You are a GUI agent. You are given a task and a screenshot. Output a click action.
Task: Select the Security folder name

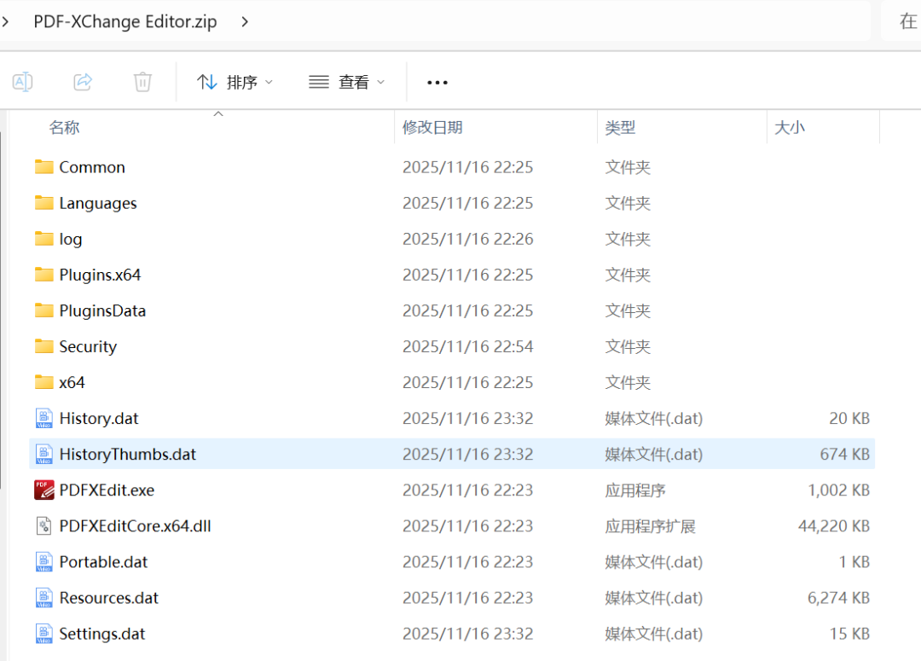pyautogui.click(x=88, y=346)
